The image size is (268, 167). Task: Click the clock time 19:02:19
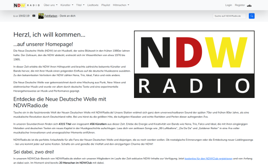tap(24, 16)
